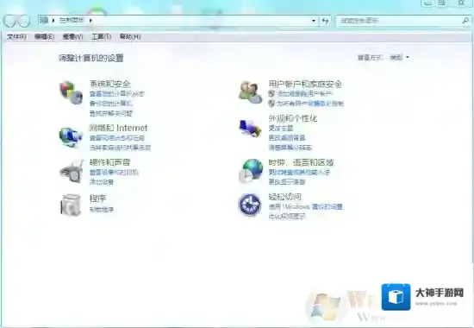Click 更改显示语言 link
Screen dimensions: 474x328
click(x=287, y=182)
